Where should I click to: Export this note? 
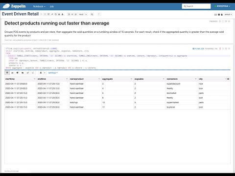pyautogui.click(x=59, y=14)
